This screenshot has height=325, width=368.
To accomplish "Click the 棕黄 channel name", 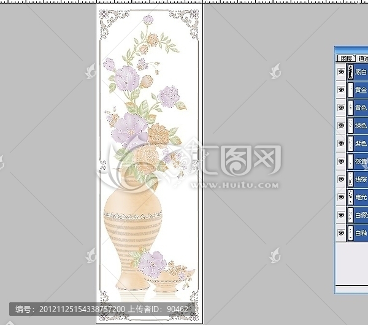I will click(361, 161).
